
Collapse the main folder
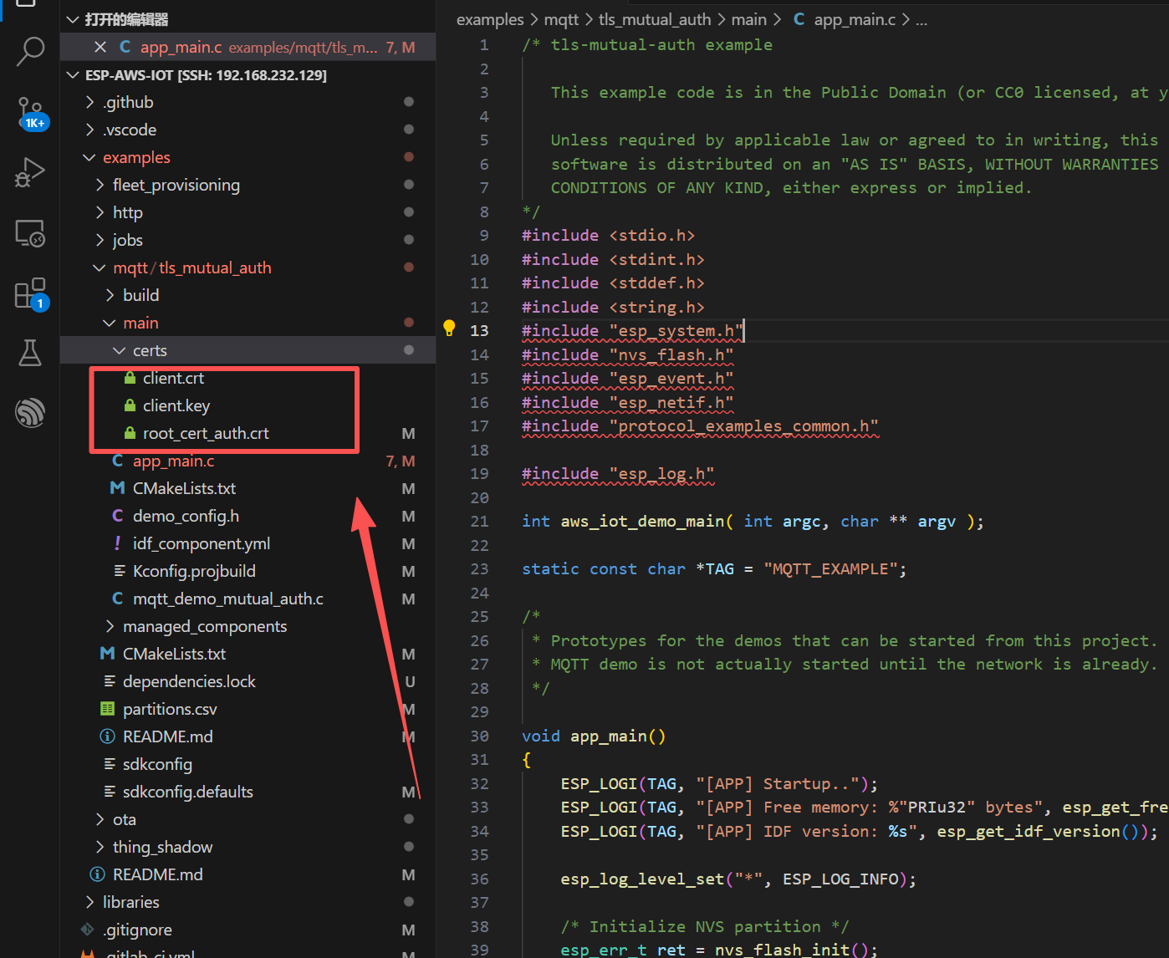click(x=110, y=323)
